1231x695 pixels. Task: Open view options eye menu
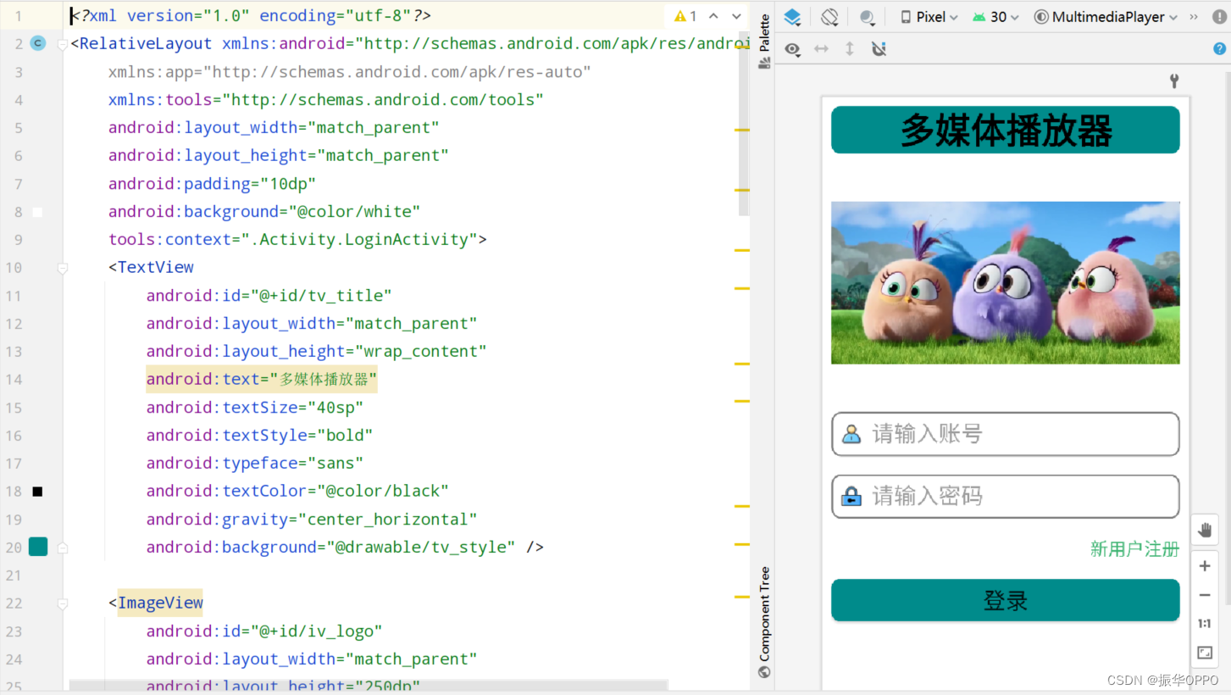coord(792,49)
